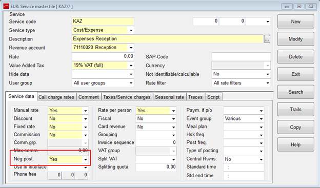Expand the Fixed rate dropdown

[86, 127]
